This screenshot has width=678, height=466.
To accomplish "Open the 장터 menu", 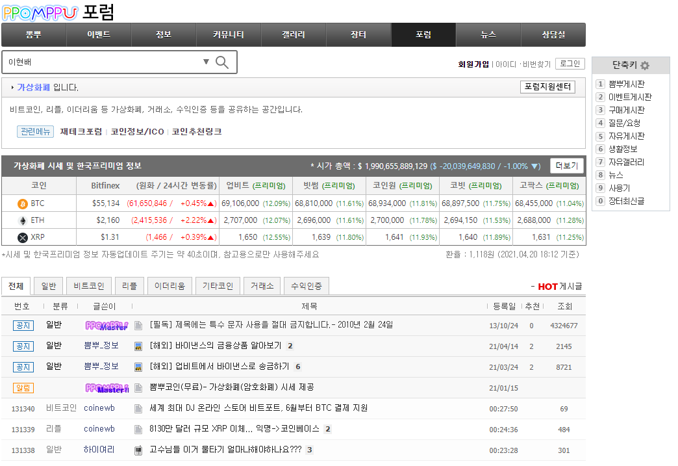I will pos(358,34).
